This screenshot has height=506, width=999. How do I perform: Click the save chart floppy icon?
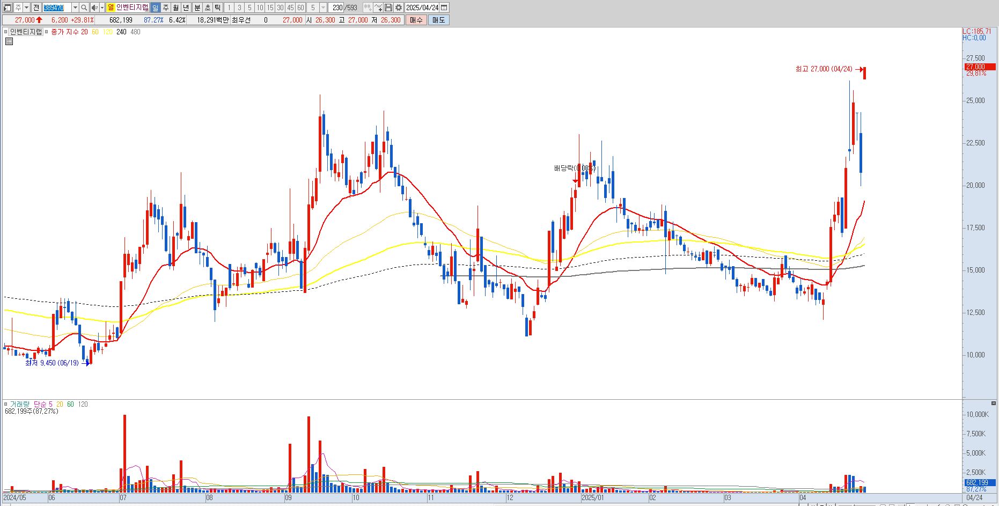pyautogui.click(x=388, y=8)
